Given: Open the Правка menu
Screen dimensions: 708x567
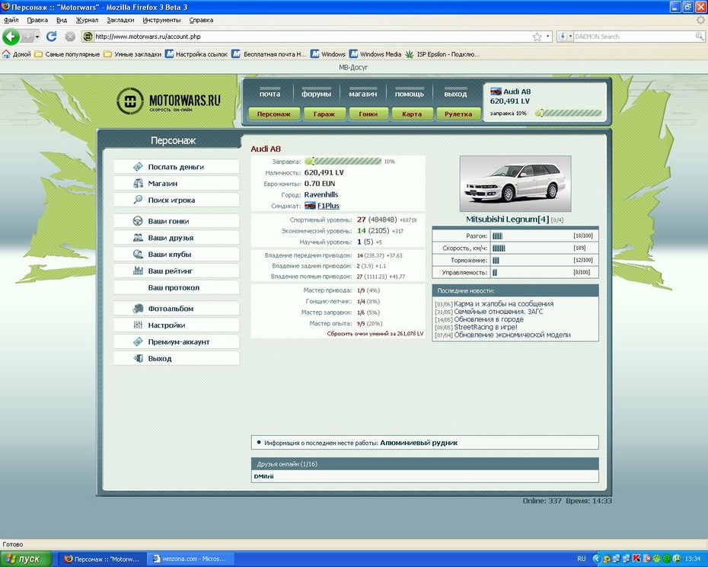Looking at the screenshot, I should [x=37, y=20].
